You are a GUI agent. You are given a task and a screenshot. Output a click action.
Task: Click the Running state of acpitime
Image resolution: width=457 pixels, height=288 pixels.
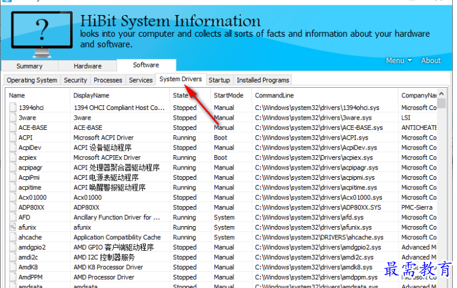click(184, 188)
